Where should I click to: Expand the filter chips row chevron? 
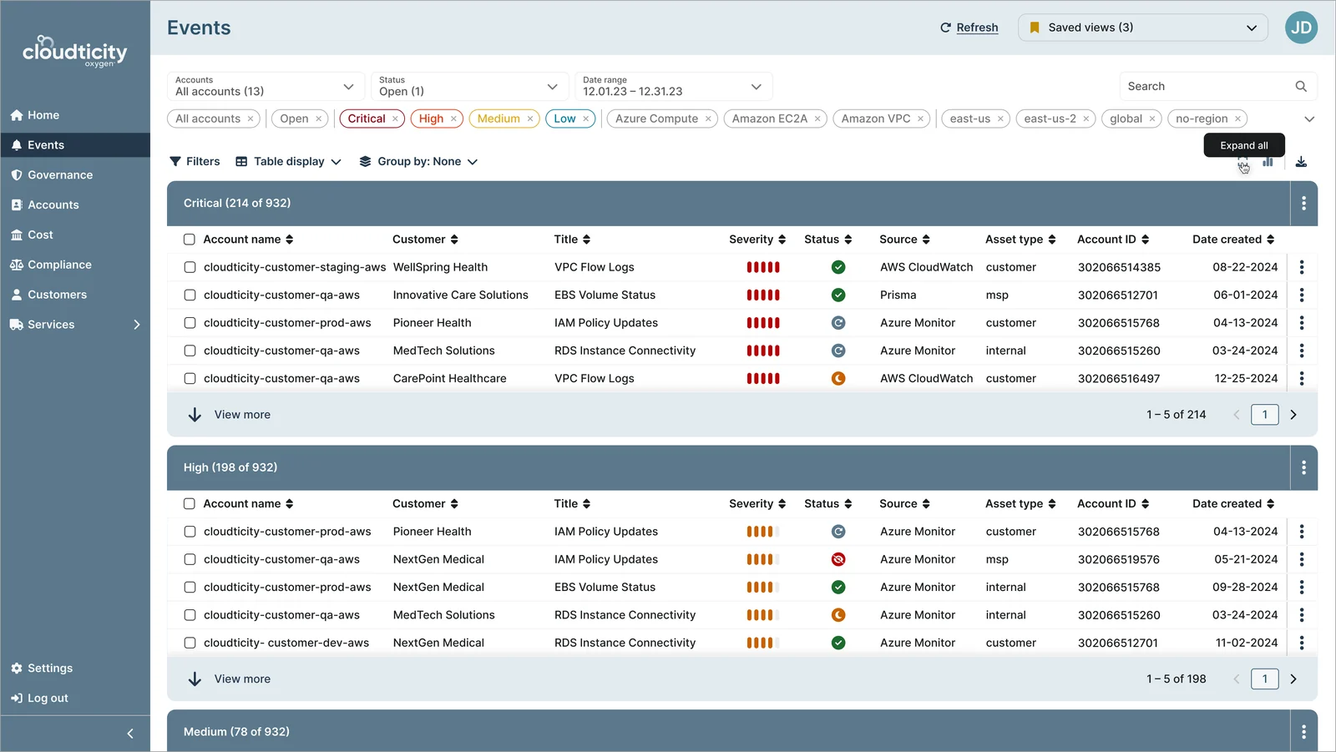pyautogui.click(x=1309, y=119)
